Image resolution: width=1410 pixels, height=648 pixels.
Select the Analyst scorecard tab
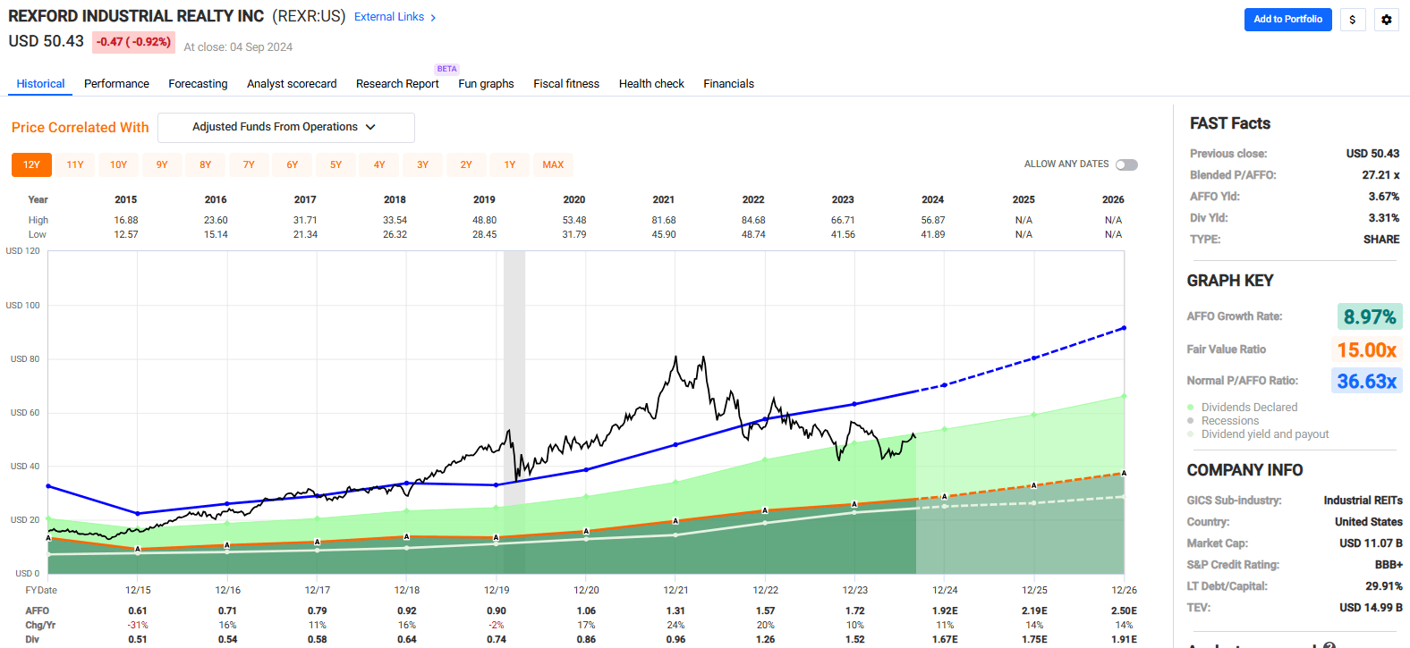pos(292,84)
